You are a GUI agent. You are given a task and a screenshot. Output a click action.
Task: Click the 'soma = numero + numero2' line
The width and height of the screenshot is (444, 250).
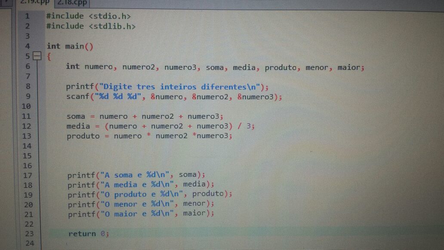point(145,116)
